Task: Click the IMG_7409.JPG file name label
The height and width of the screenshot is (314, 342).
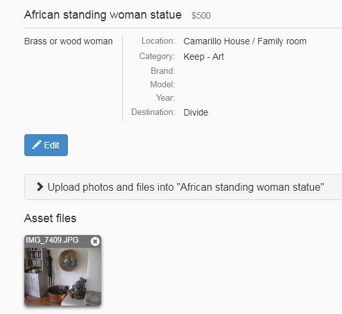Action: (x=52, y=240)
